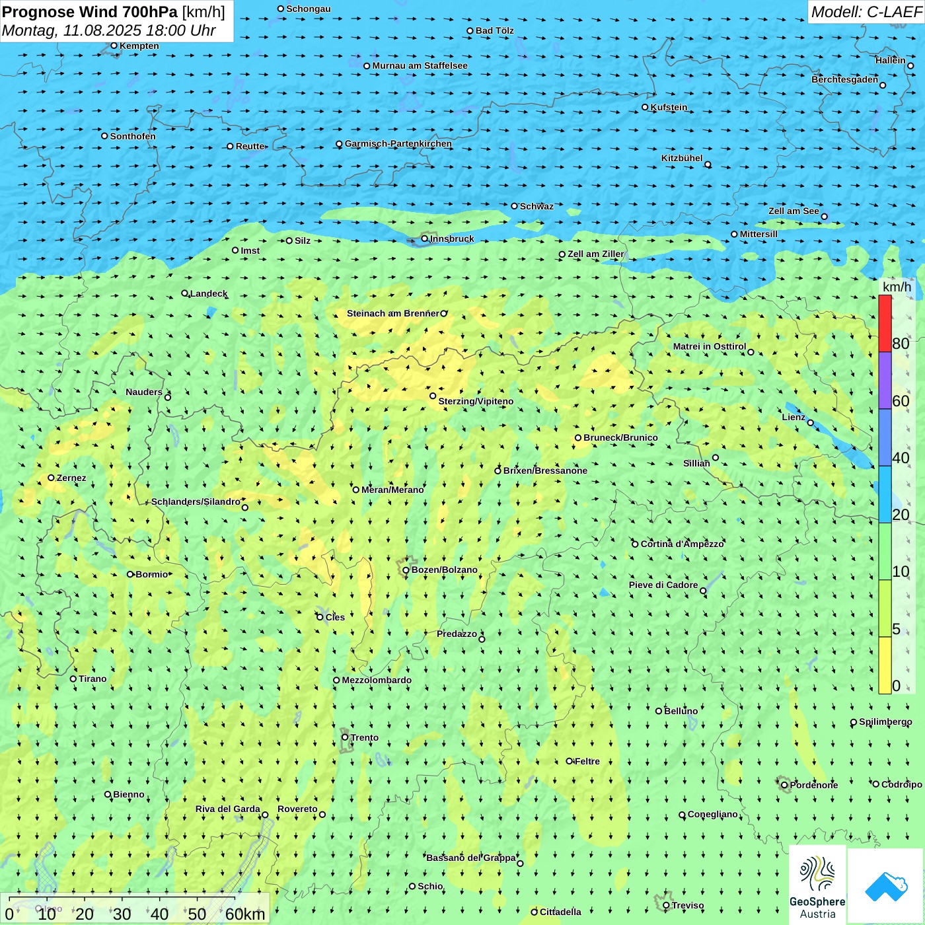Click the Pordenone city marker
Screen dimensions: 925x925
click(785, 785)
